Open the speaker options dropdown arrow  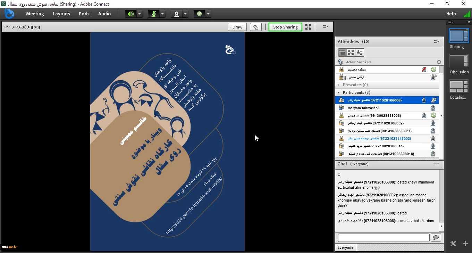[140, 14]
